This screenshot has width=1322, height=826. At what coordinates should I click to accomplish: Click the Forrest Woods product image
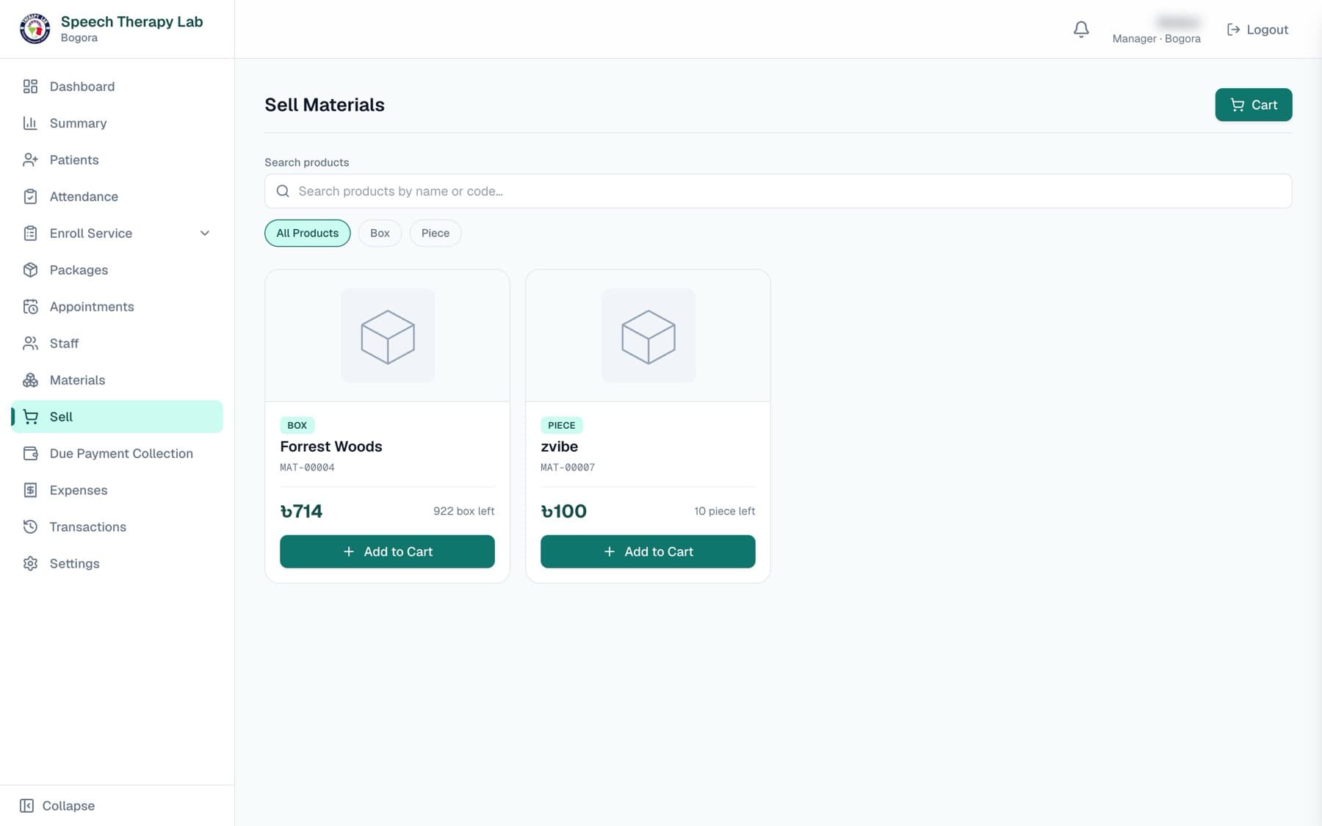click(x=388, y=335)
